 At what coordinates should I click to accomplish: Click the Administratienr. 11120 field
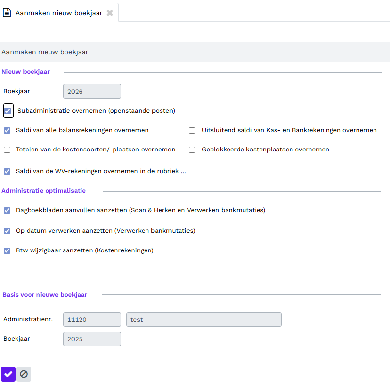pyautogui.click(x=92, y=319)
